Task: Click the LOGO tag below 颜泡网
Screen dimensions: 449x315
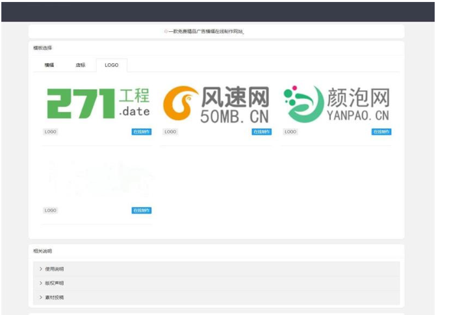Action: coord(290,131)
